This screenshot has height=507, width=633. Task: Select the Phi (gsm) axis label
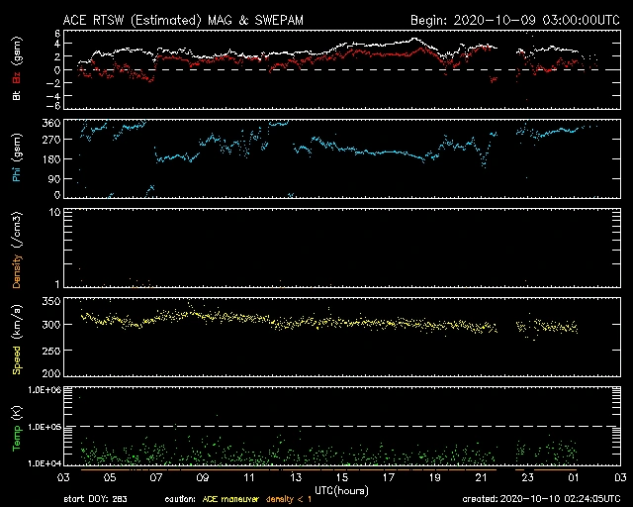pos(18,160)
